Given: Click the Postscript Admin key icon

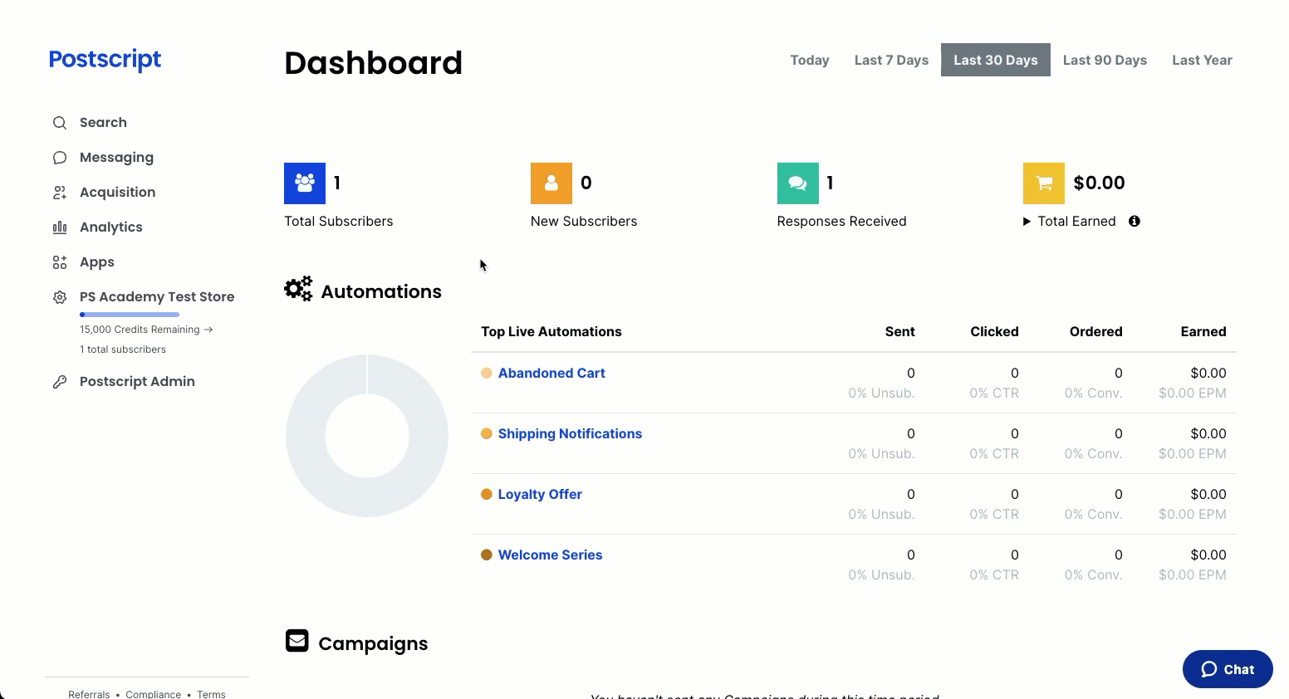Looking at the screenshot, I should tap(60, 382).
